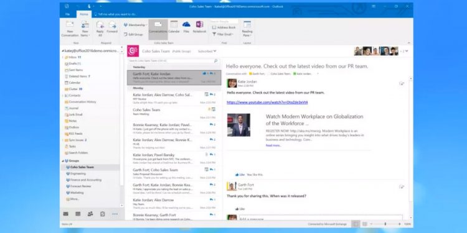Screen dimensions: 467x233
Task: Select the Finance and Accounting group
Action: tap(83, 180)
